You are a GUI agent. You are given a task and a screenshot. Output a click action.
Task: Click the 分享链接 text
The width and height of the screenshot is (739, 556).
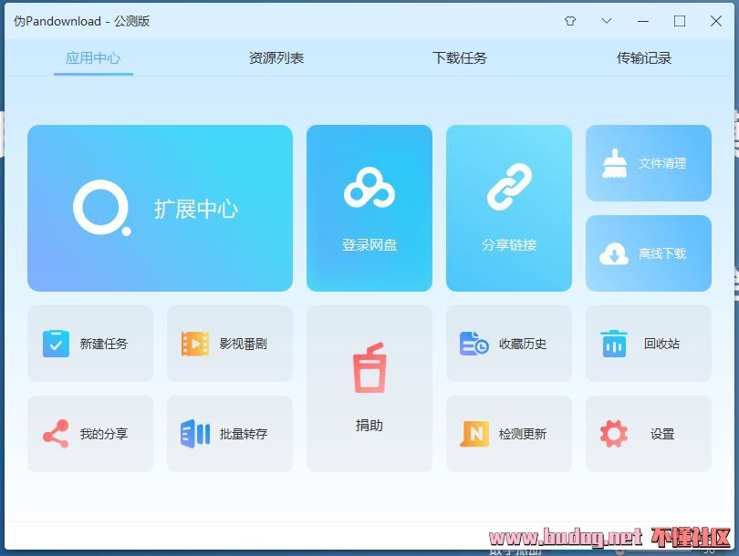(509, 245)
